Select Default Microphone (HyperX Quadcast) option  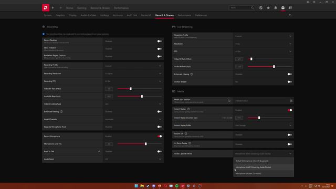pyautogui.click(x=264, y=161)
